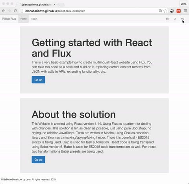
Task: Switch language to EN
Action: click(x=167, y=19)
